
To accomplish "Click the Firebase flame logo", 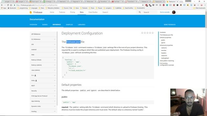I will (x=31, y=12).
